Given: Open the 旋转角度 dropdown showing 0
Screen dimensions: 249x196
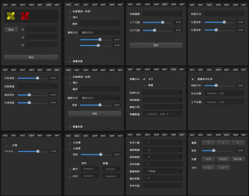Looking at the screenshot, I should [163, 150].
